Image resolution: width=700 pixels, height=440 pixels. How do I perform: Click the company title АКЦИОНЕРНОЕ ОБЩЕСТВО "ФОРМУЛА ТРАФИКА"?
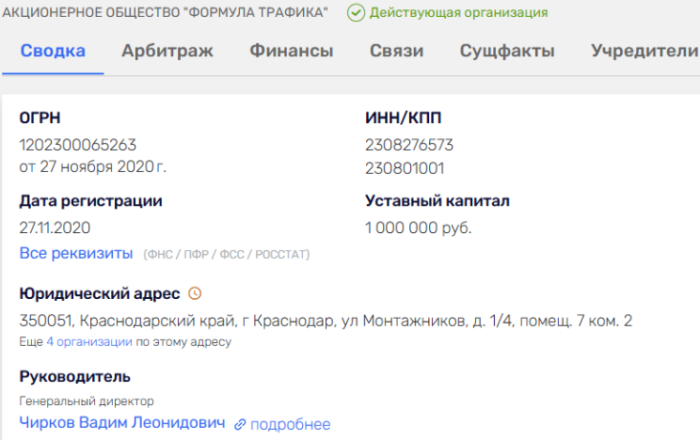coord(165,12)
